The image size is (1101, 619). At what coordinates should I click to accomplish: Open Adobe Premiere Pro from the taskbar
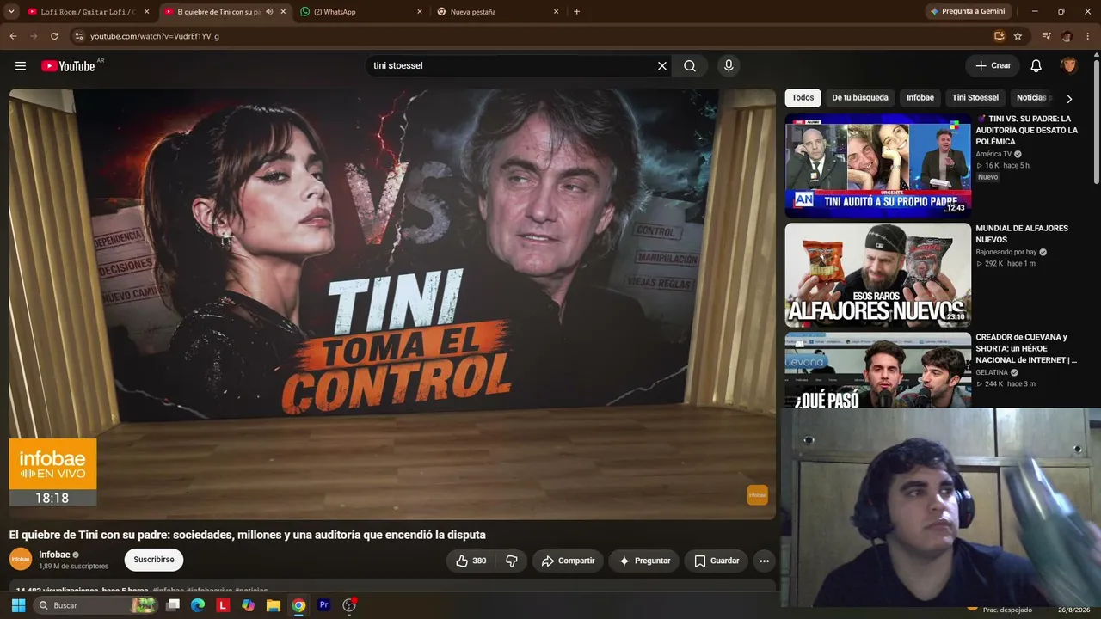pos(324,605)
